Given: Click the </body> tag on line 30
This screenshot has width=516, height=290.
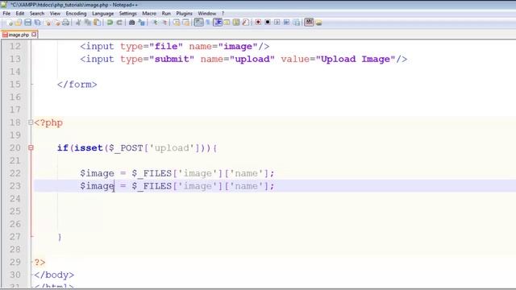Looking at the screenshot, I should coord(54,275).
